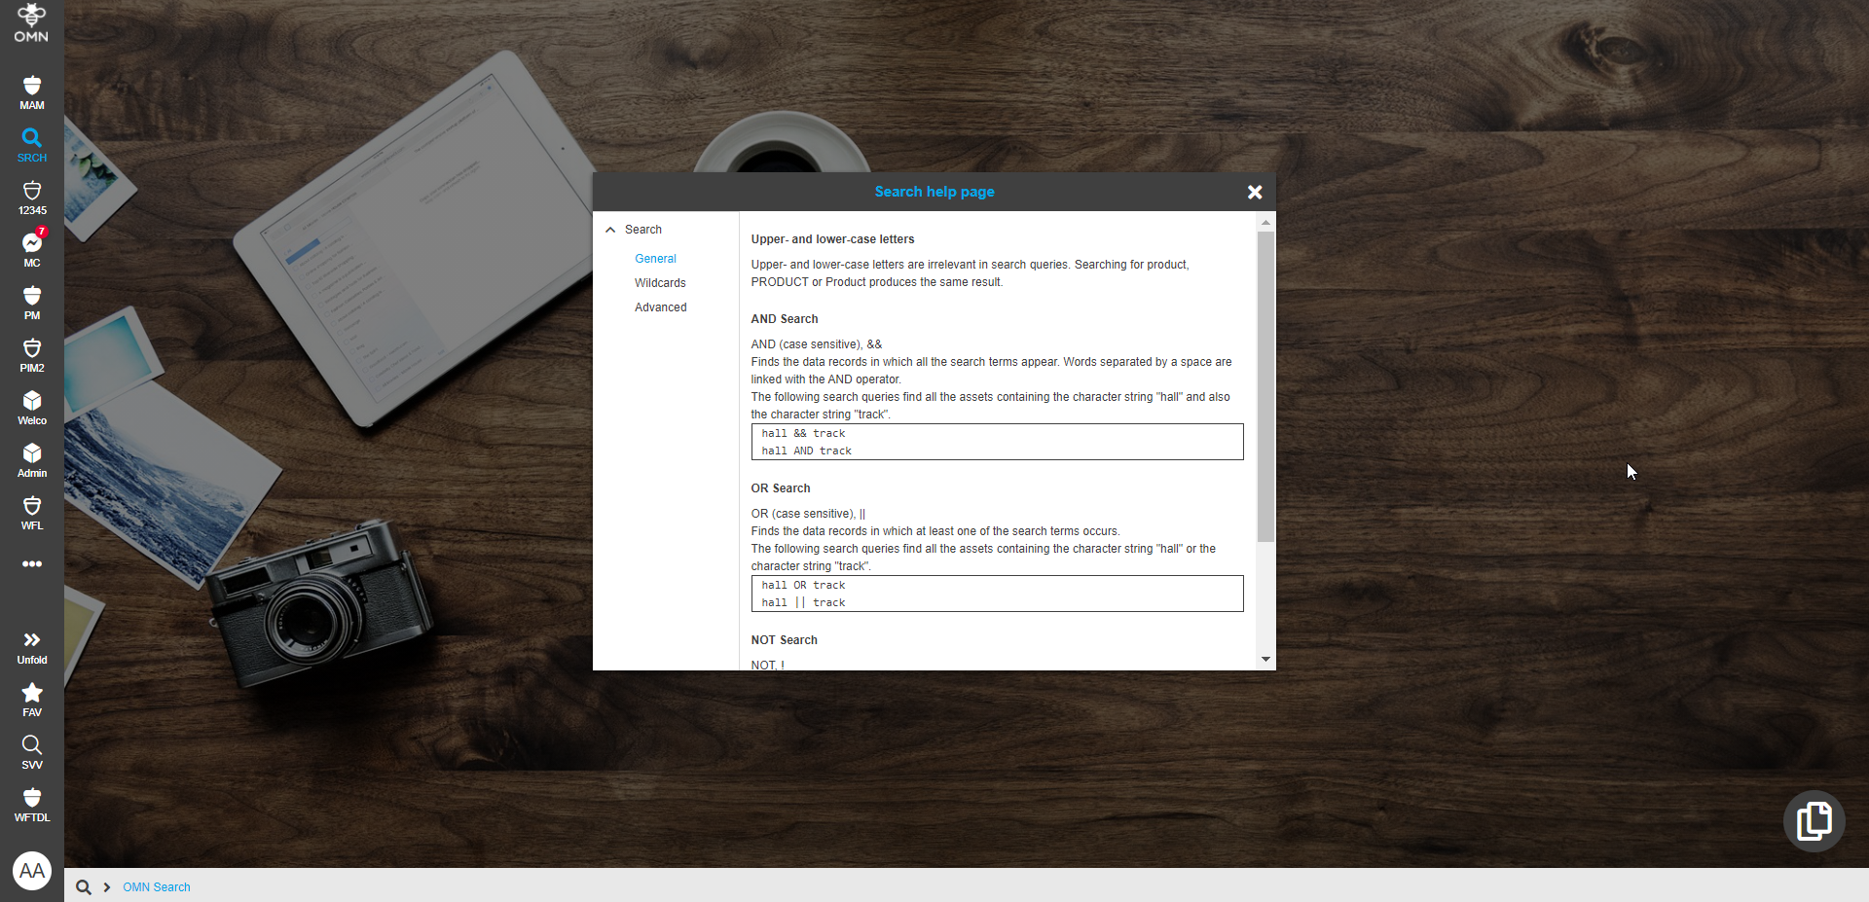Screen dimensions: 1869x902
Task: Select the General help topic
Action: pos(655,258)
